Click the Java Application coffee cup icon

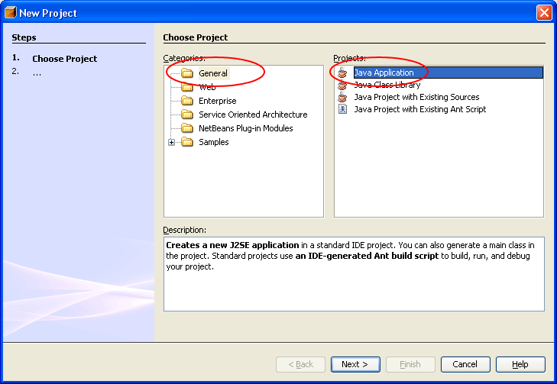tap(342, 73)
